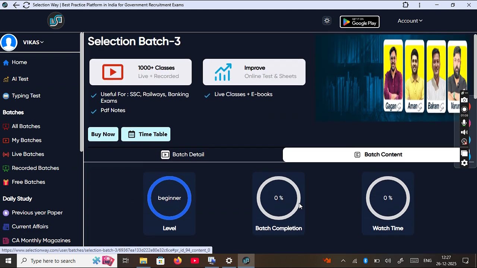
Task: Click the VIKAS profile avatar icon
Action: (x=9, y=42)
